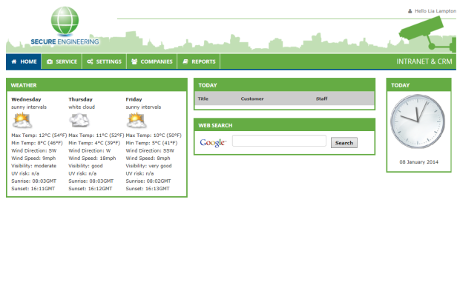Click the user icon beside Hello Lia Lampton

[410, 11]
